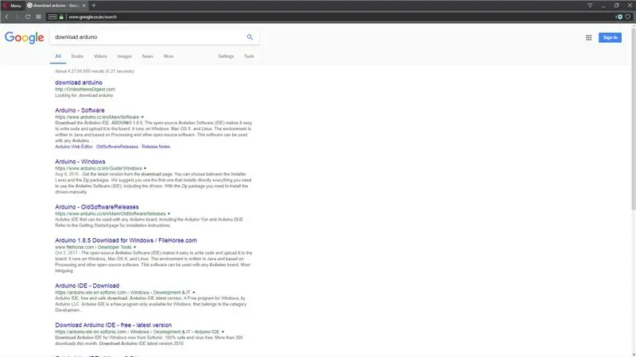Reload the page

(x=28, y=17)
